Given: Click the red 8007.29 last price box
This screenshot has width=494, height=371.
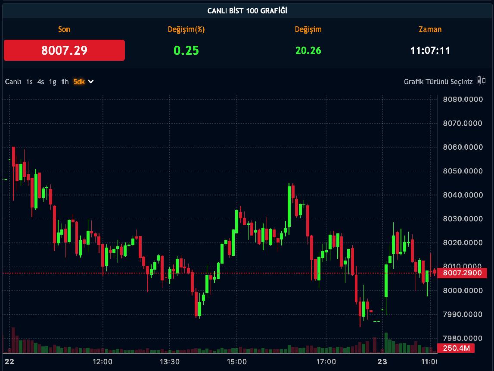Looking at the screenshot, I should [x=64, y=50].
